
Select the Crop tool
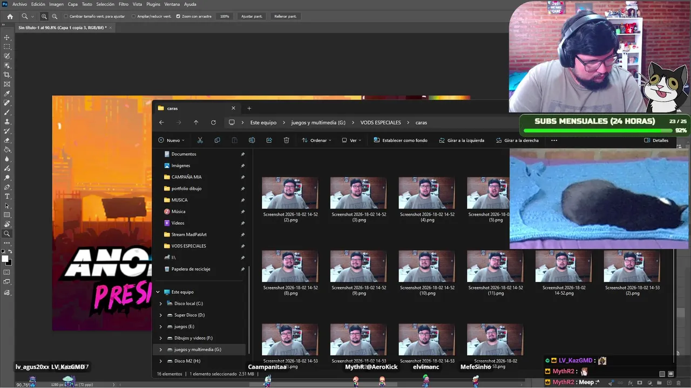[x=7, y=75]
